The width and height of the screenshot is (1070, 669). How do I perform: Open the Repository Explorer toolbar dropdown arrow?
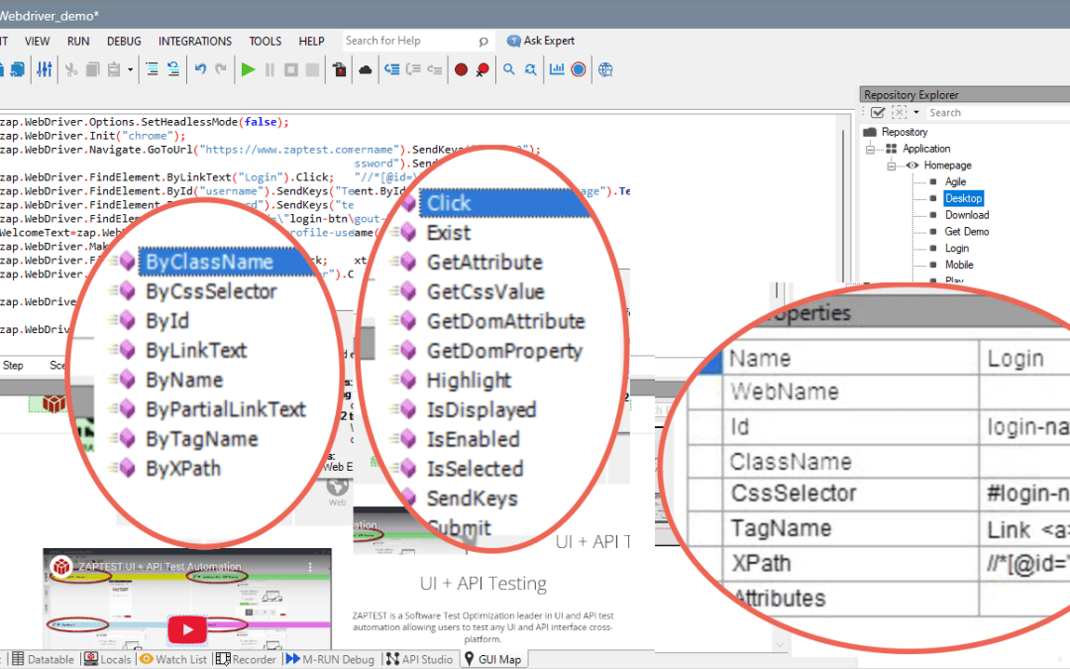pos(916,113)
